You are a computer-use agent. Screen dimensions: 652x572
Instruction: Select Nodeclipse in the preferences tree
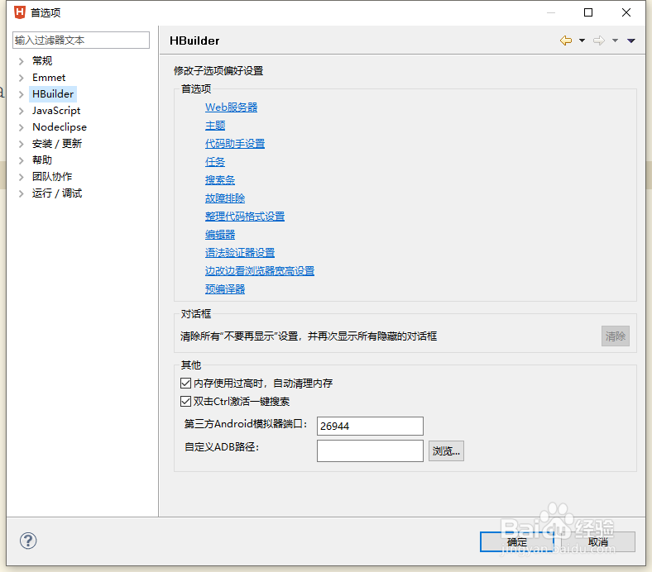pos(60,127)
